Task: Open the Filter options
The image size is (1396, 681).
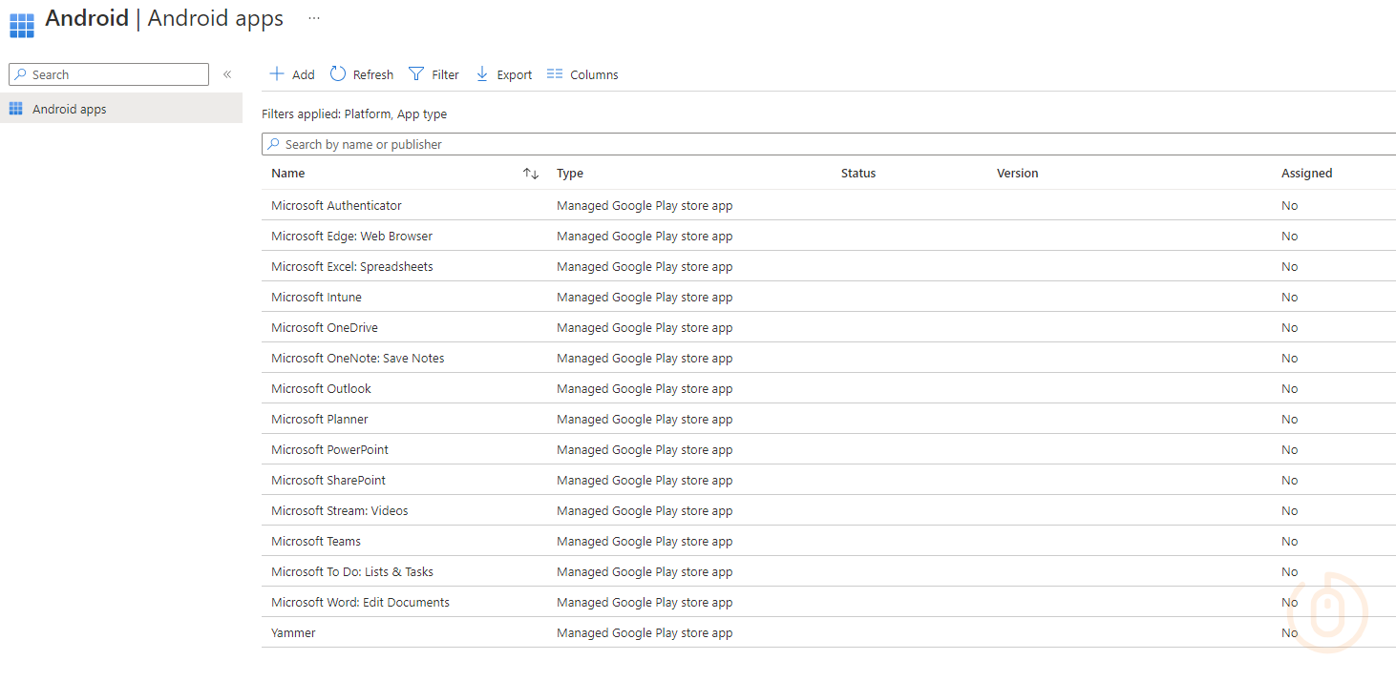Action: (x=434, y=74)
